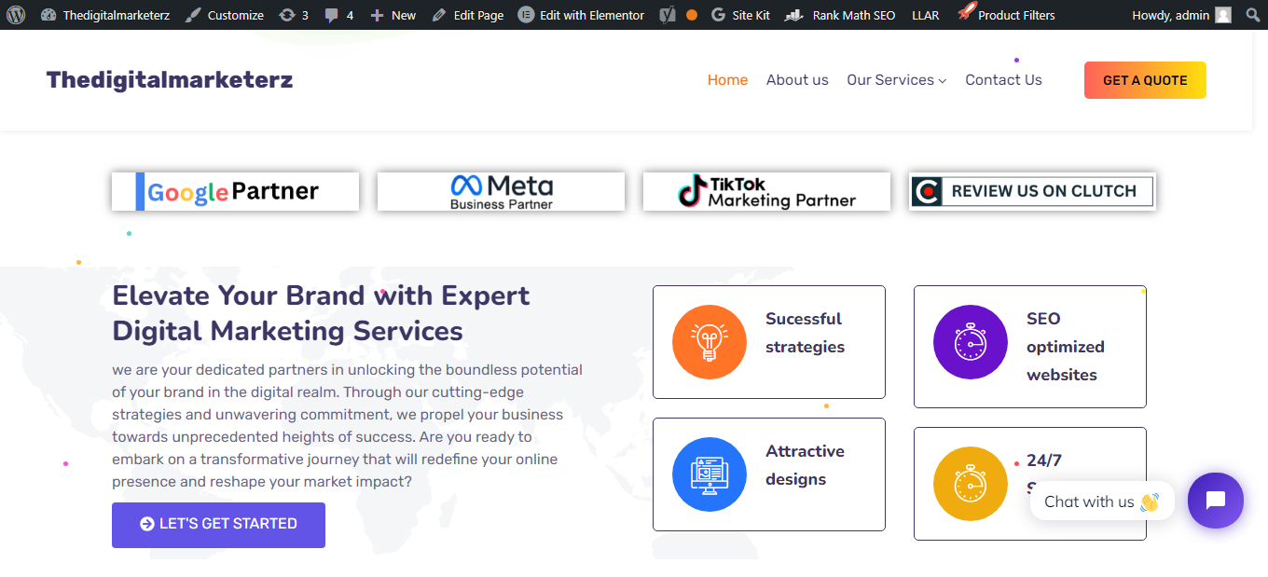Click the blue Attractive designs icon
This screenshot has width=1268, height=577.
point(709,474)
